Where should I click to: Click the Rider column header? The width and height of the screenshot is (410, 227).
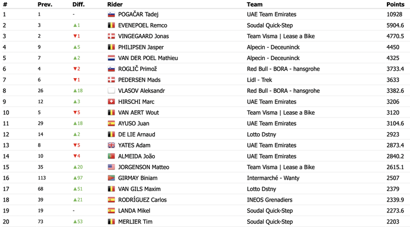click(115, 4)
